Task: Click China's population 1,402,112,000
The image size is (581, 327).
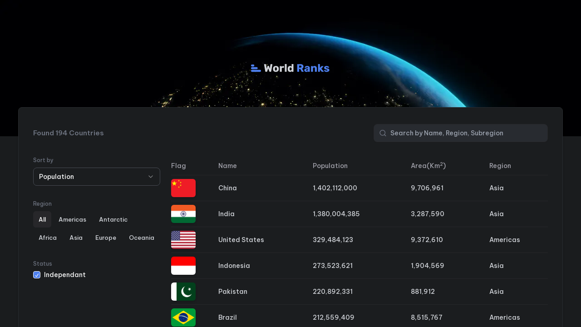Action: [335, 188]
